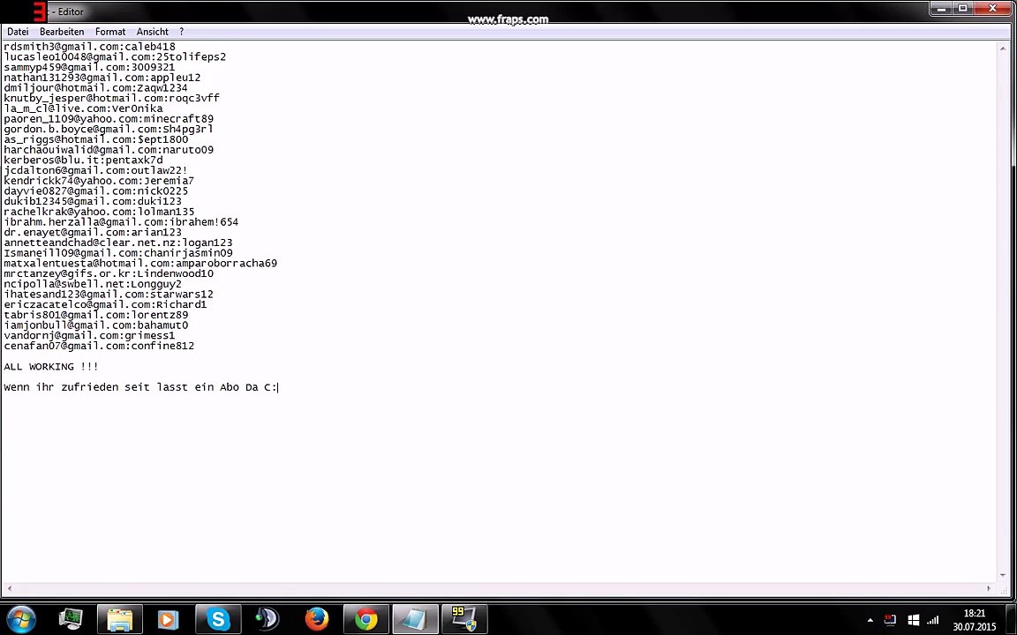Image resolution: width=1017 pixels, height=635 pixels.
Task: Open the system monitor taskbar icon
Action: pos(70,619)
